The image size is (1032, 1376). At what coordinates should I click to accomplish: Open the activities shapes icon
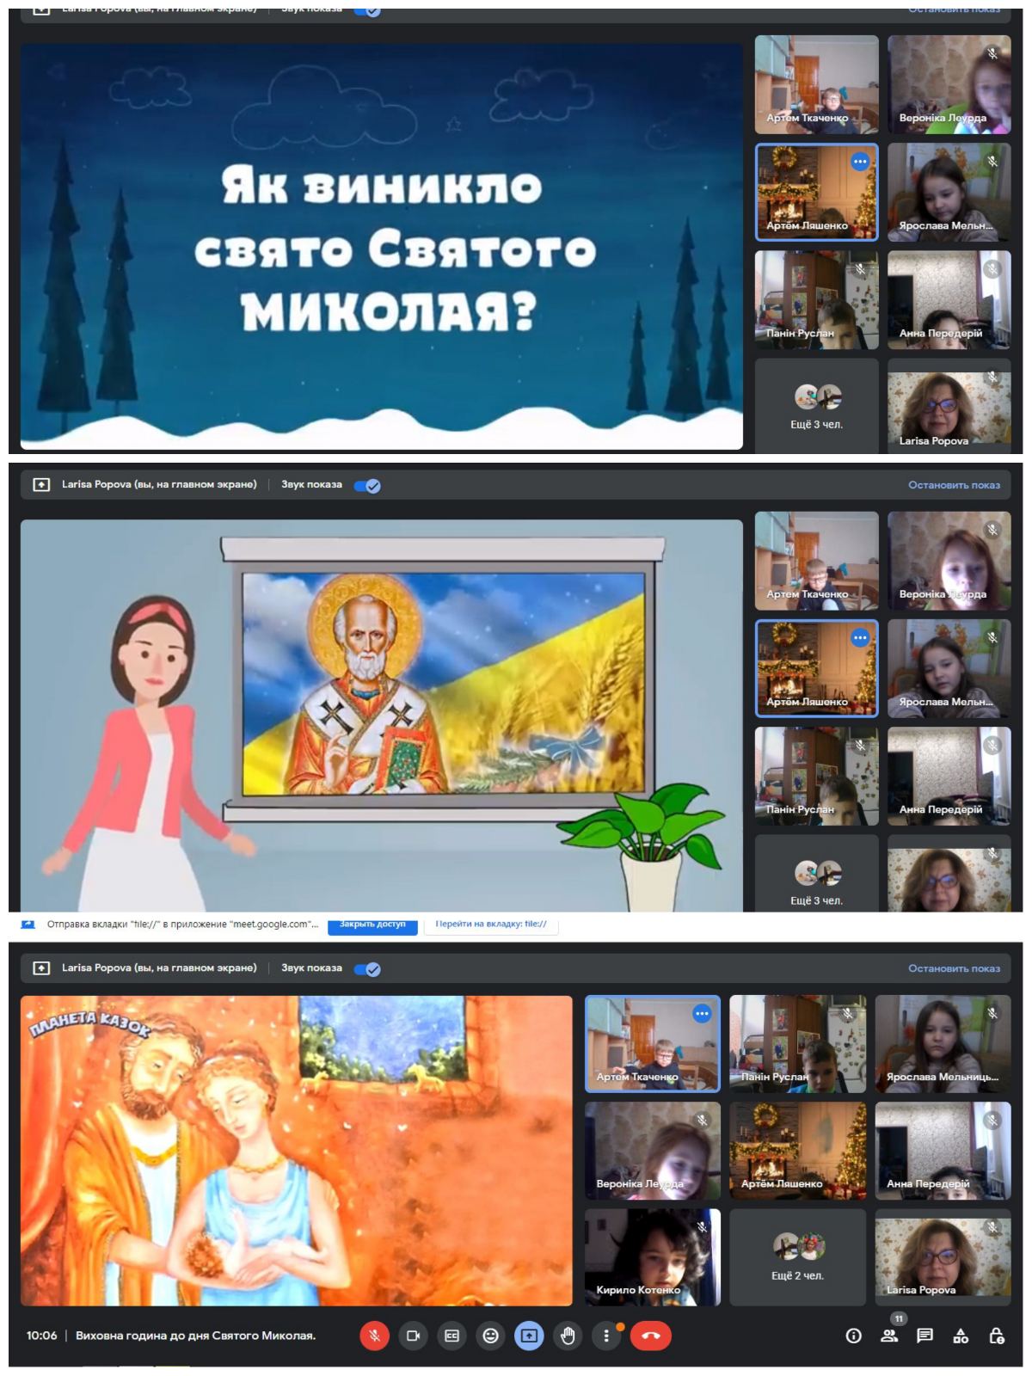(x=961, y=1336)
